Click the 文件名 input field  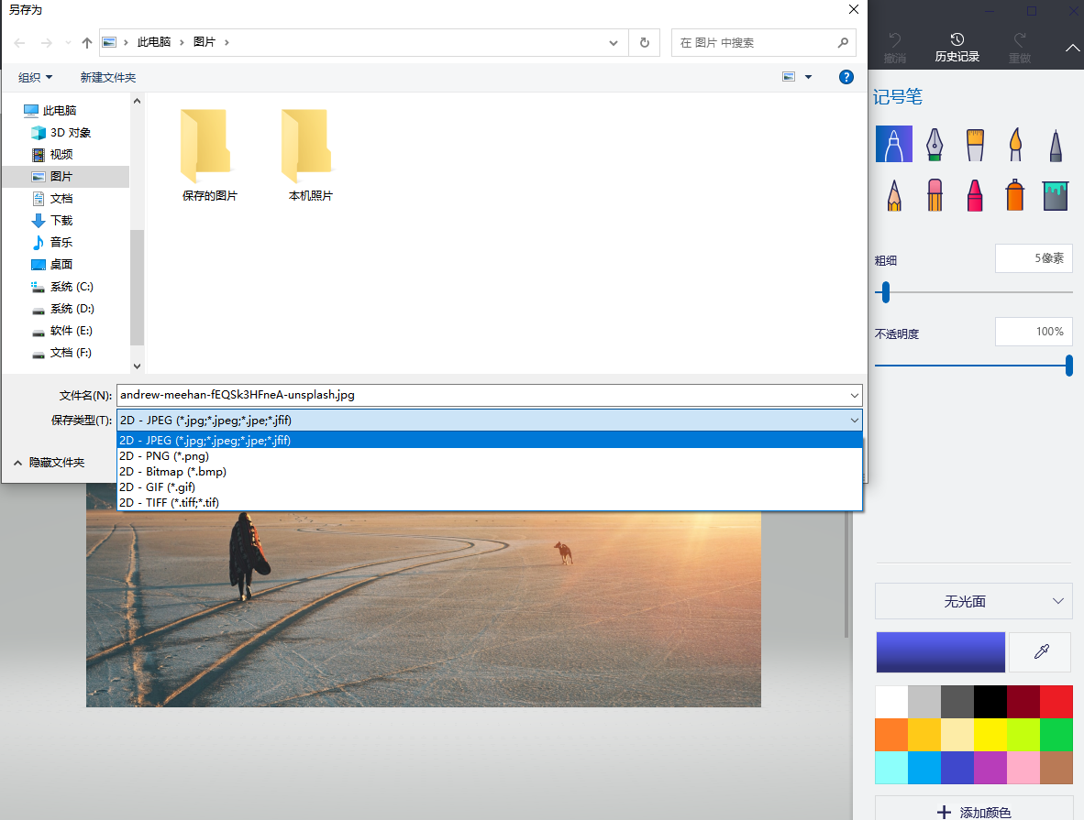490,395
